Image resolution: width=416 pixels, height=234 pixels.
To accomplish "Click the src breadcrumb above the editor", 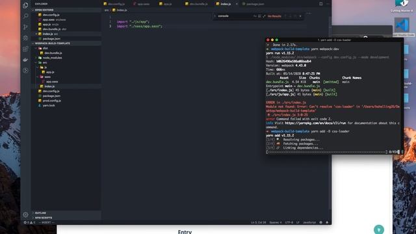I will (107, 10).
